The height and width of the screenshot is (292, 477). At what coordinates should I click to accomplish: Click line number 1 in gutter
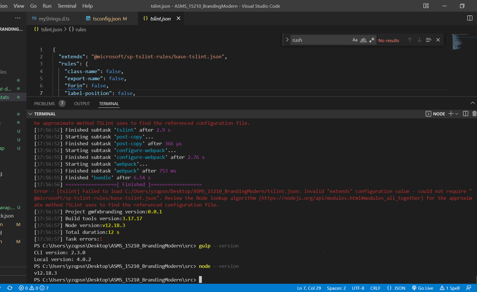point(41,49)
